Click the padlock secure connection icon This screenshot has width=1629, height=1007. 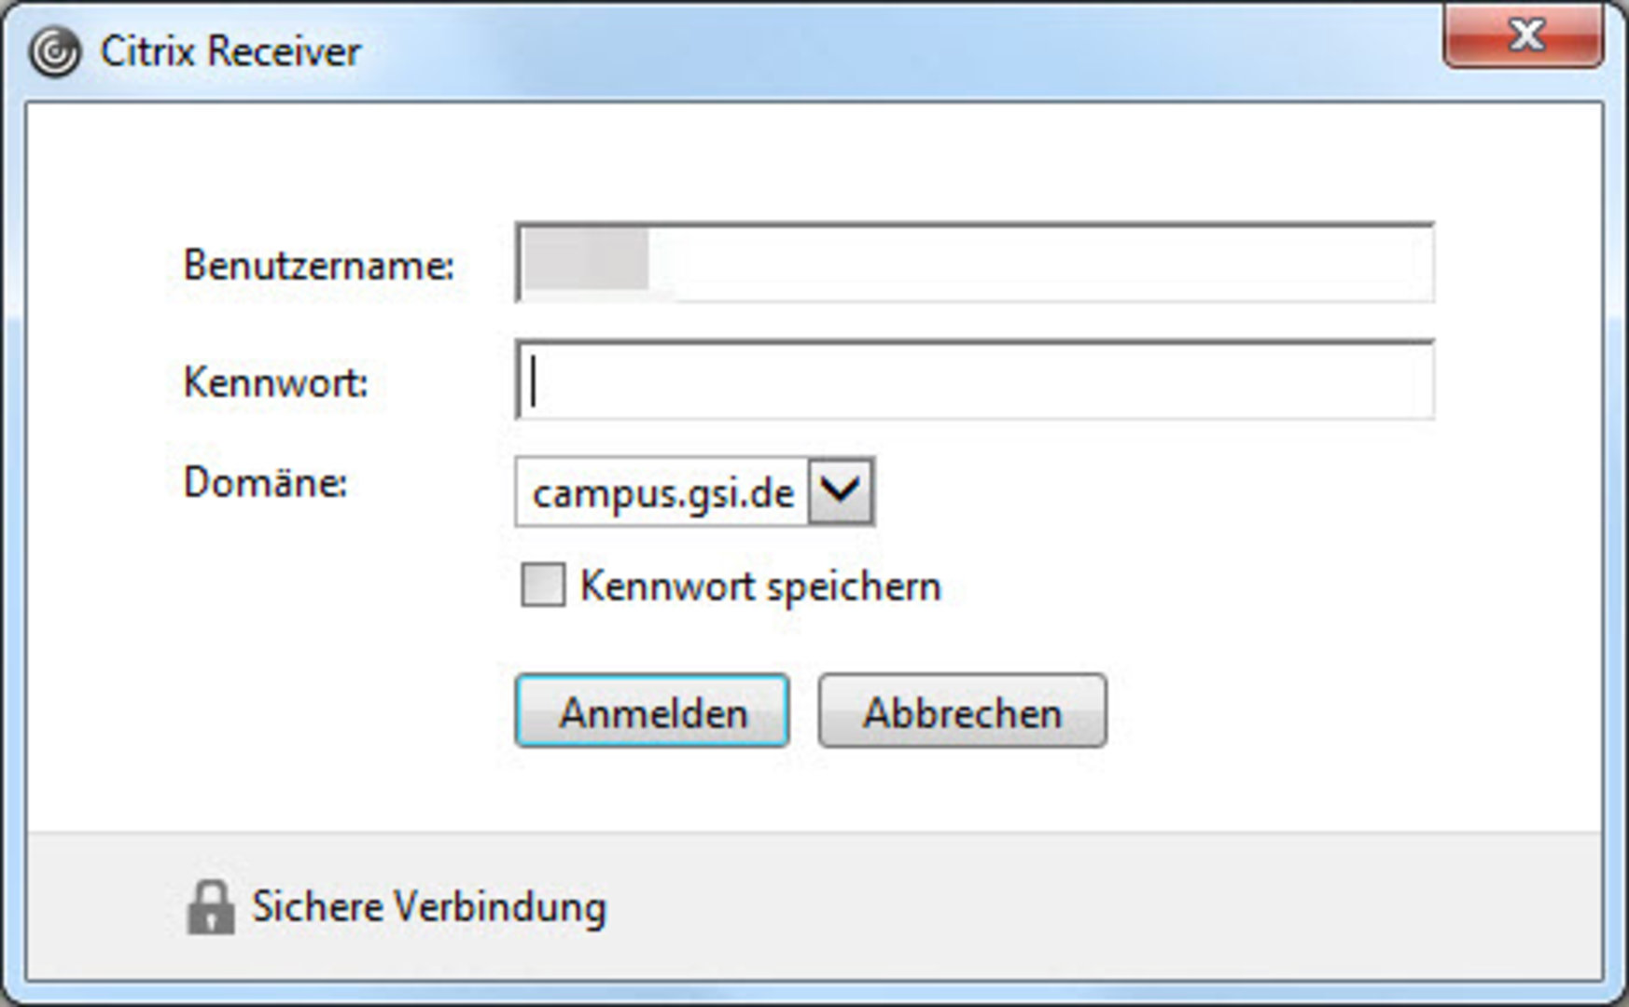pos(210,907)
